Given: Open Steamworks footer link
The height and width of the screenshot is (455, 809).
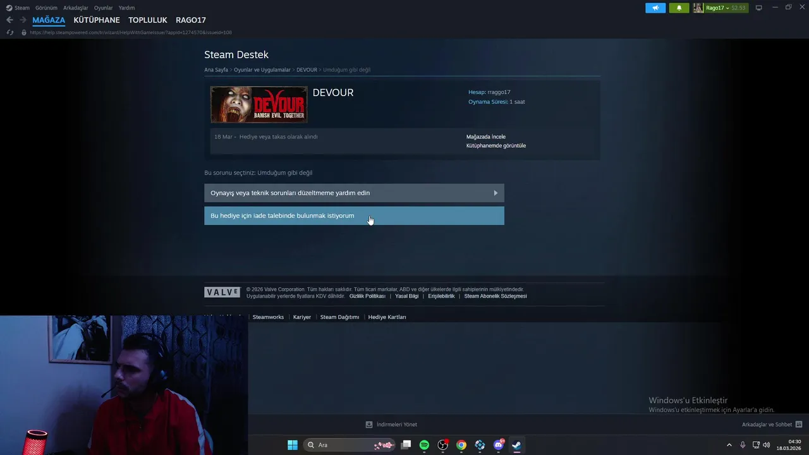Looking at the screenshot, I should pyautogui.click(x=268, y=317).
